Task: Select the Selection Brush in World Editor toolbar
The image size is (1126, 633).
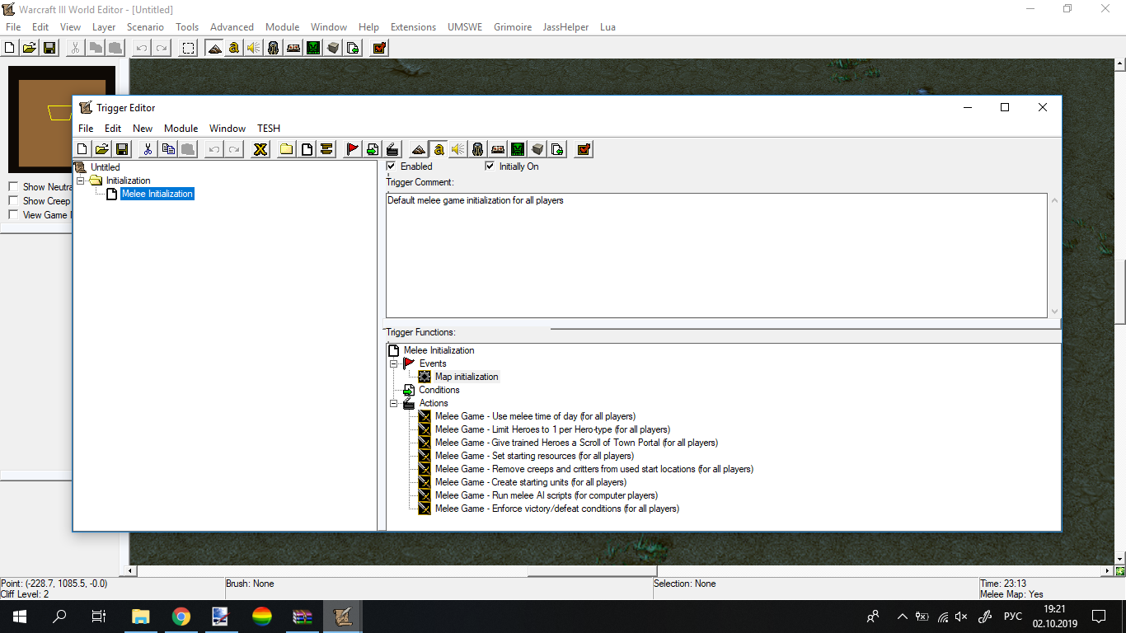Action: pos(189,48)
